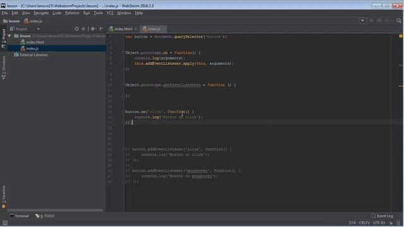The image size is (404, 227).
Task: Fold the button.on callback at line 15
Action: [x=124, y=112]
